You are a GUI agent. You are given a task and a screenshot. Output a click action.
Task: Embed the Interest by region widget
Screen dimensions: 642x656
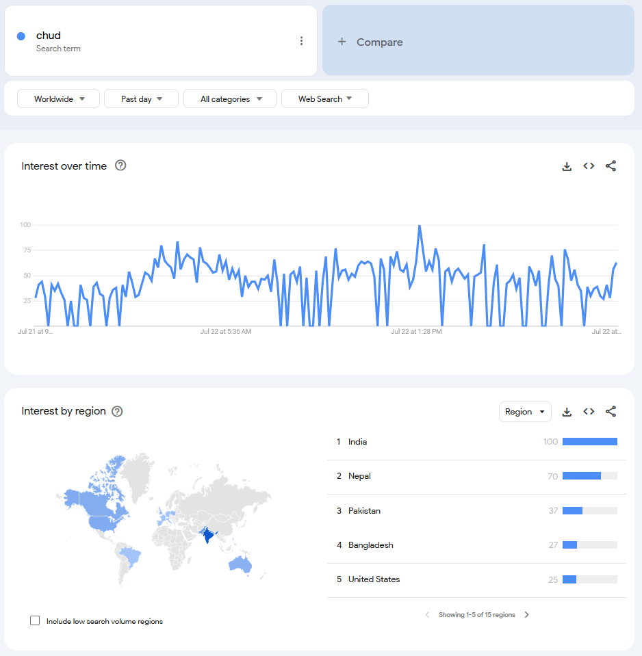coord(589,412)
